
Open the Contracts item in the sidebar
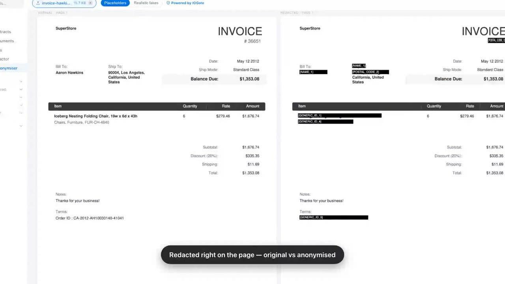click(6, 32)
